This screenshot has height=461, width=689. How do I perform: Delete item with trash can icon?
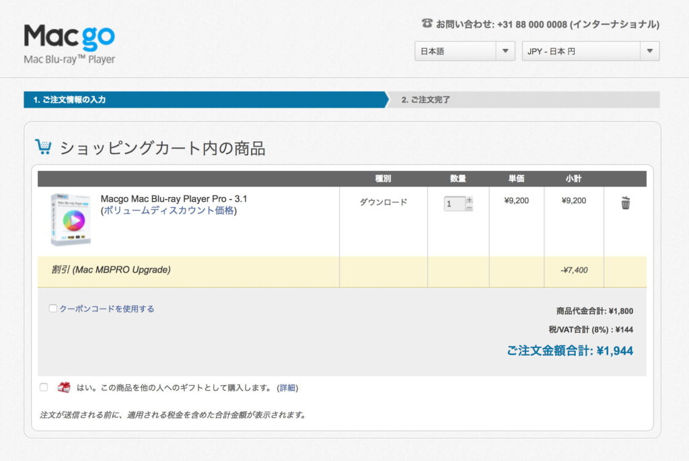pyautogui.click(x=625, y=203)
